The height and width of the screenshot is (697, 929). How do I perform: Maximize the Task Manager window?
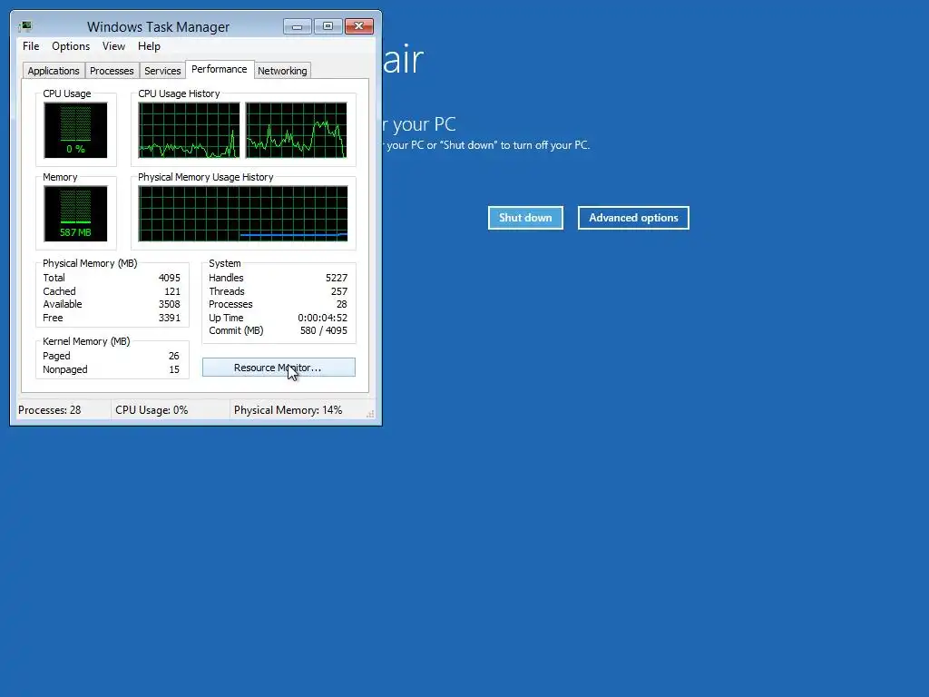pos(328,26)
